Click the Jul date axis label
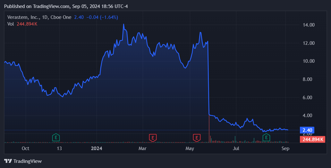The width and height of the screenshot is (331, 168). coord(236,148)
